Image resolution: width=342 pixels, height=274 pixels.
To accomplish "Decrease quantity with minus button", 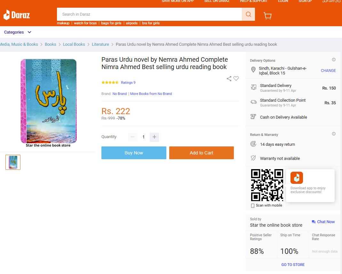I will point(132,137).
